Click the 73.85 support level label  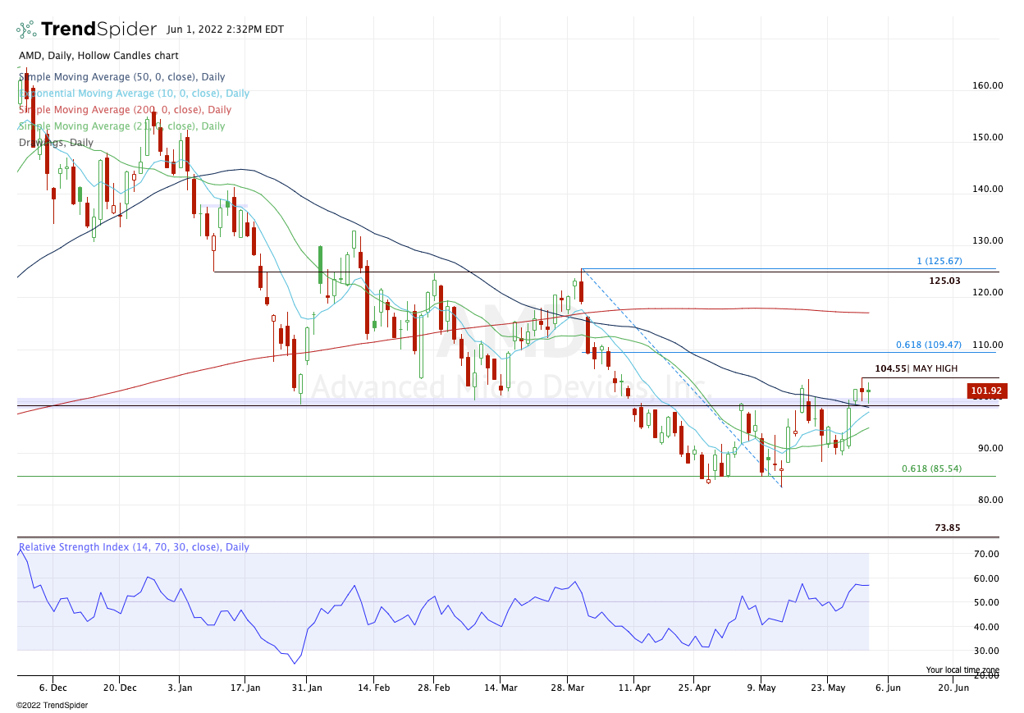coord(947,528)
